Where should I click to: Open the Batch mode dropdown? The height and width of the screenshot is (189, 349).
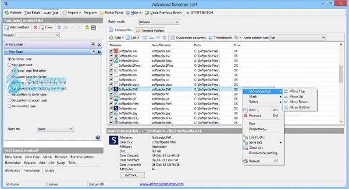pos(158,22)
